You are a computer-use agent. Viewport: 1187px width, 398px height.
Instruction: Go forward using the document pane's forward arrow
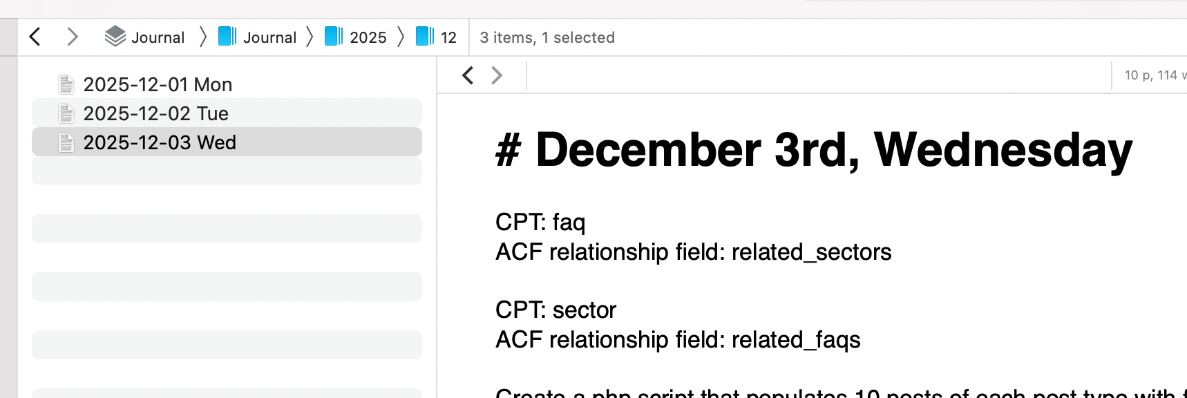[x=497, y=75]
